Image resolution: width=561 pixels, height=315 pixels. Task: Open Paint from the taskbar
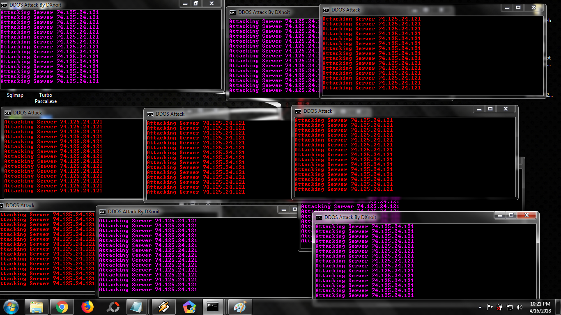239,307
